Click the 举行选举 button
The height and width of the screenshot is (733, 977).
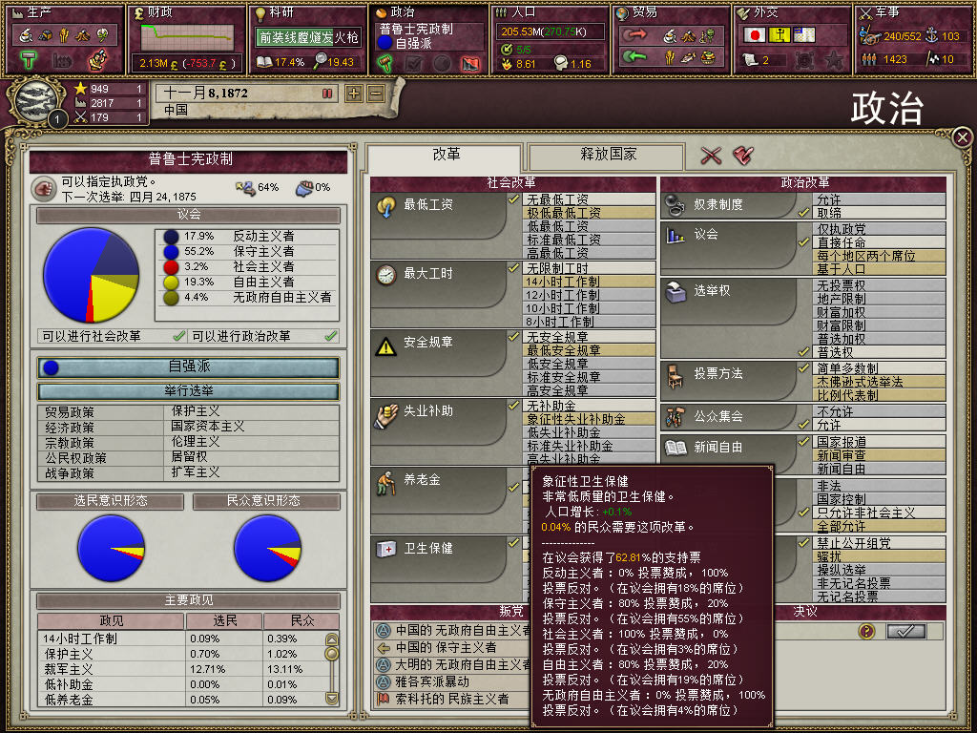tap(188, 390)
